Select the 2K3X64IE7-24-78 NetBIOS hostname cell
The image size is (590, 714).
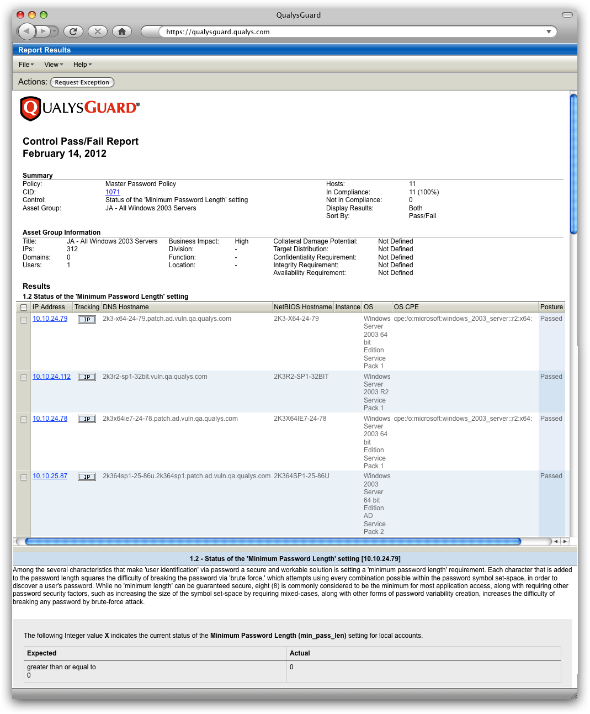[300, 419]
